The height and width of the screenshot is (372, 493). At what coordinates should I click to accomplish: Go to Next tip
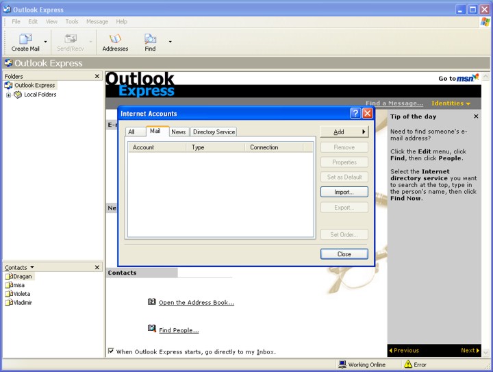[x=470, y=350]
